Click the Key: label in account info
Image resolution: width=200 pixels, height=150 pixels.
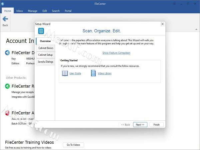tap(14, 59)
